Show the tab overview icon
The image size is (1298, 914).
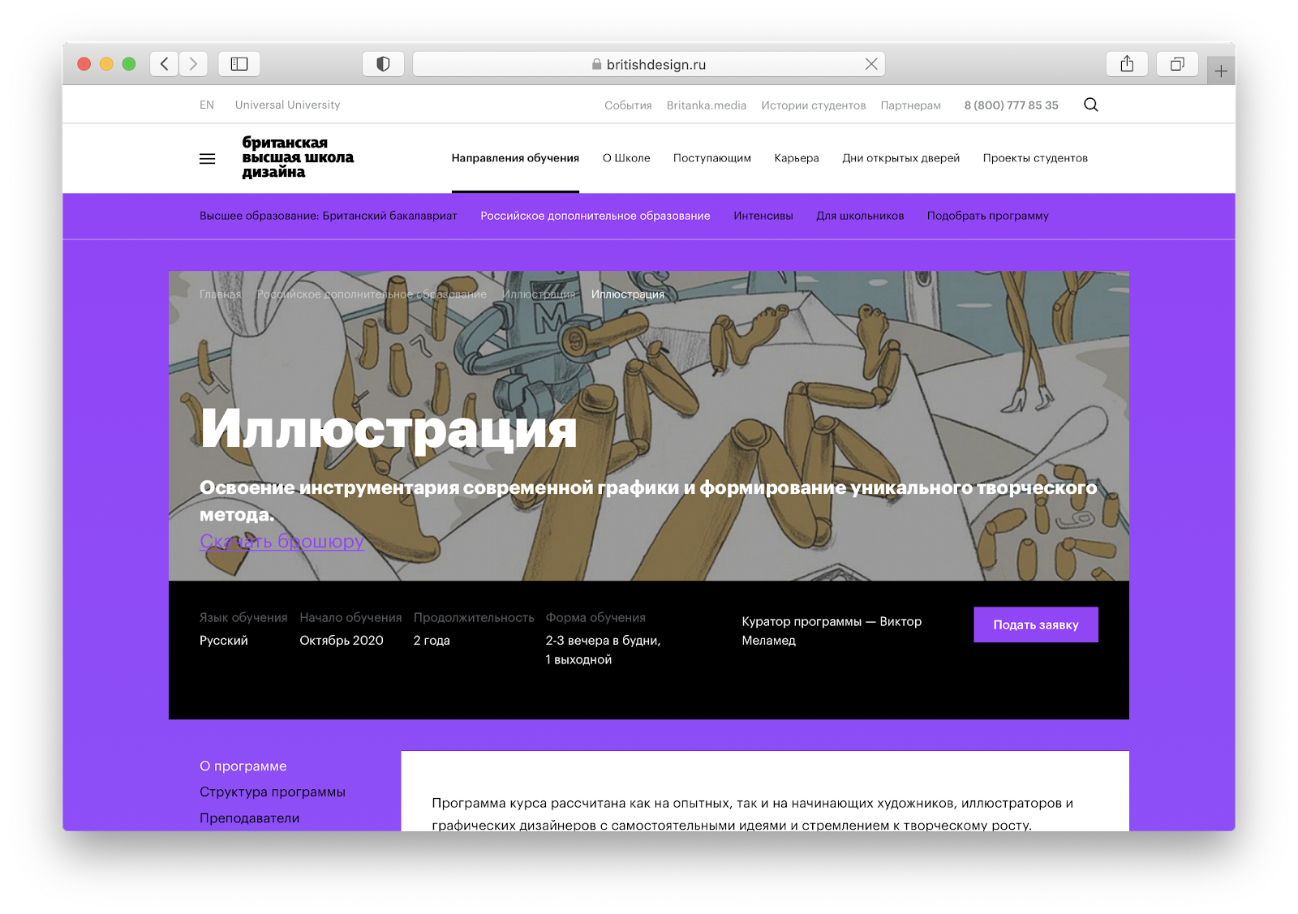click(1177, 64)
